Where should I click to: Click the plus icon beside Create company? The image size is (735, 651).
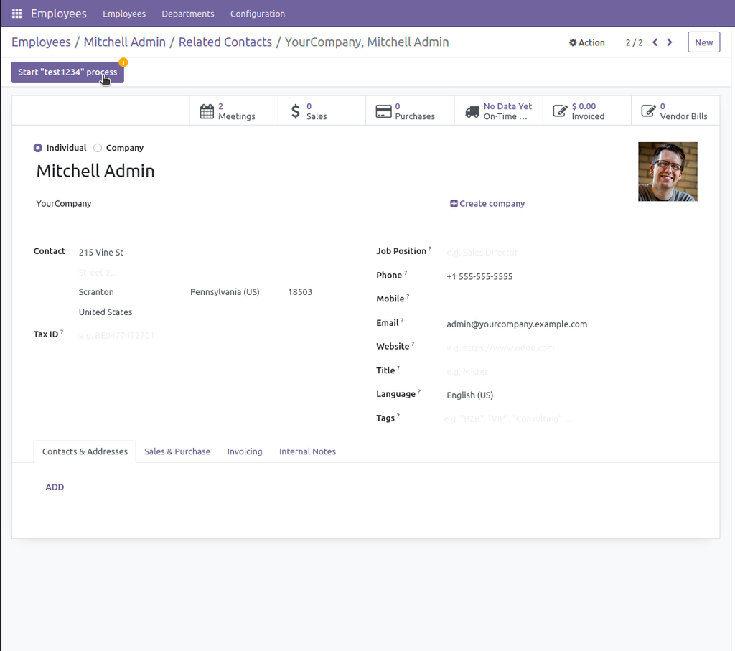tap(454, 203)
